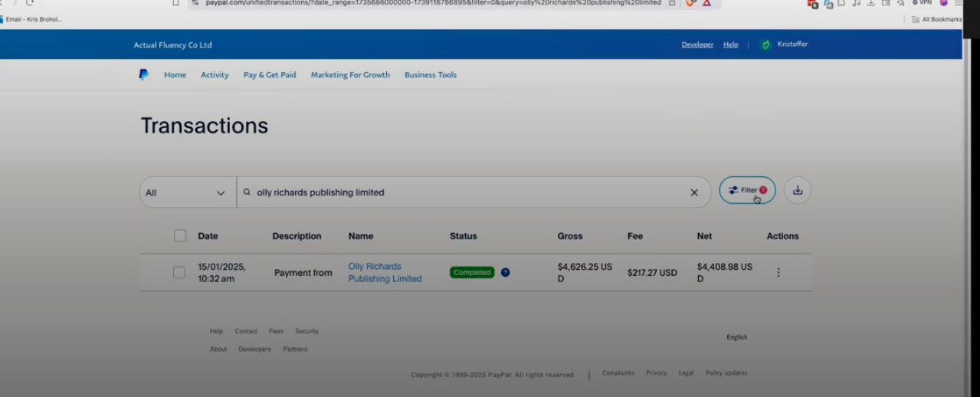Image resolution: width=980 pixels, height=397 pixels.
Task: Click the Legal footer link
Action: click(x=687, y=373)
